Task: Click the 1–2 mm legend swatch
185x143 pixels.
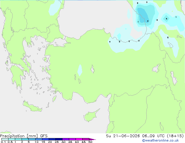Action: click(x=18, y=139)
